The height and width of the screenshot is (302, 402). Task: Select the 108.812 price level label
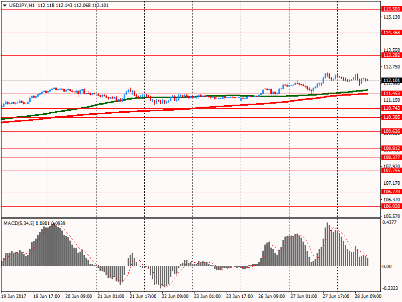click(391, 148)
